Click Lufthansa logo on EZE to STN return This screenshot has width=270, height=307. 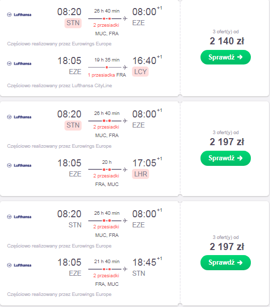click(x=19, y=265)
